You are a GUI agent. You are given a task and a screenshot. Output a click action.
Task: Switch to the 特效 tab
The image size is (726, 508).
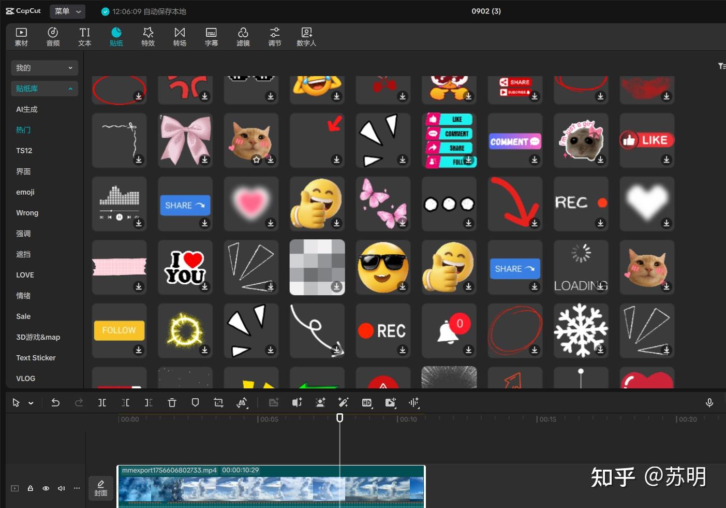click(148, 36)
